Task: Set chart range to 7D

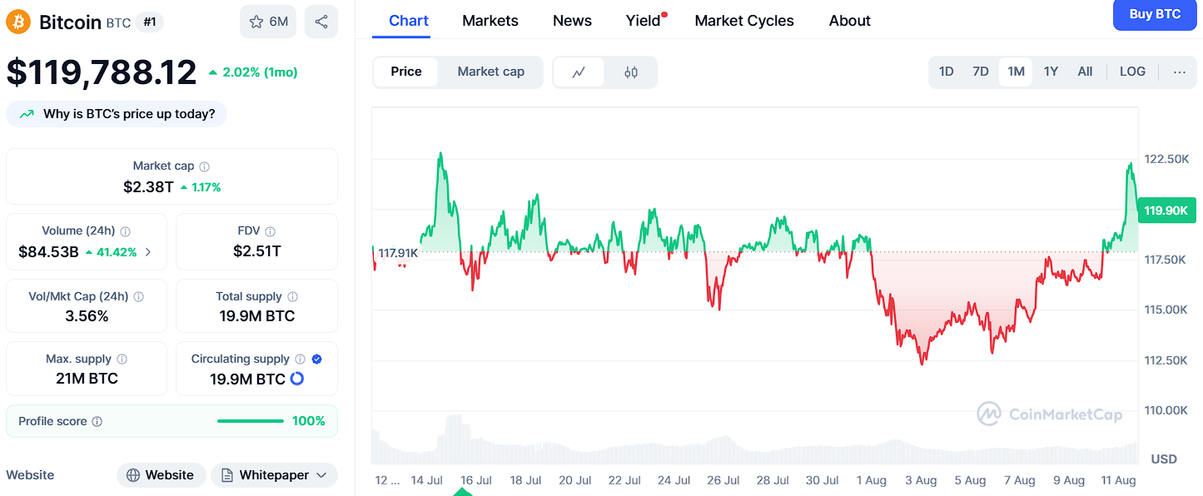Action: click(981, 72)
